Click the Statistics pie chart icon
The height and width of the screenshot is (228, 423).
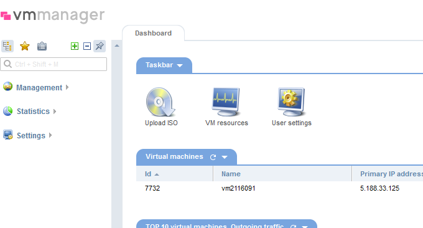8,111
